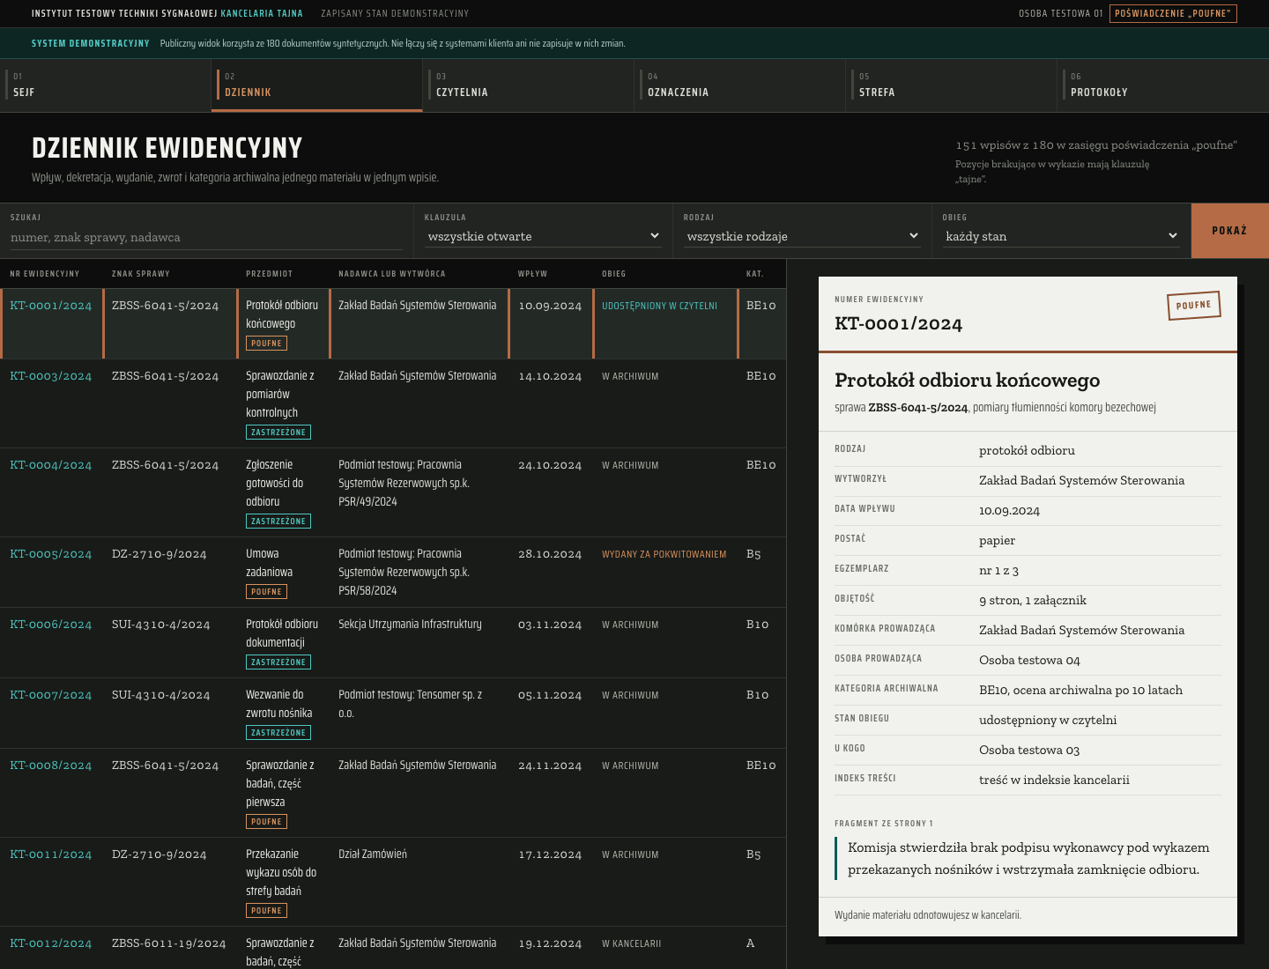The height and width of the screenshot is (969, 1269).
Task: Open the Obieg dropdown 'każdy stan'
Action: (1062, 236)
